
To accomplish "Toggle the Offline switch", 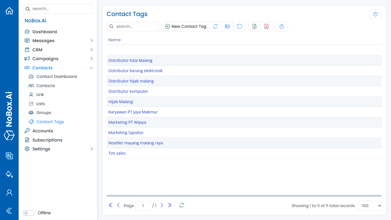I will 29,213.
